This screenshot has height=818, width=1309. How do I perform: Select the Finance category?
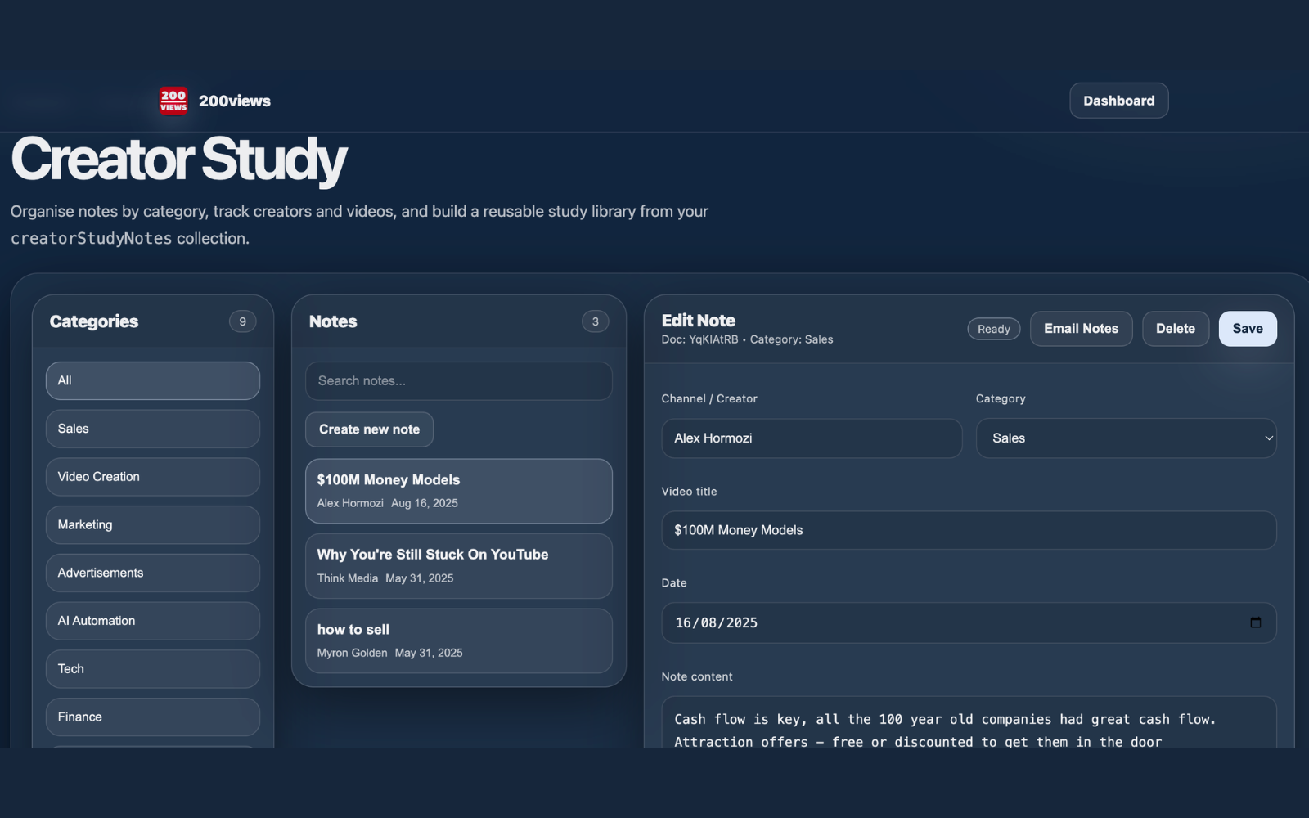pos(152,717)
